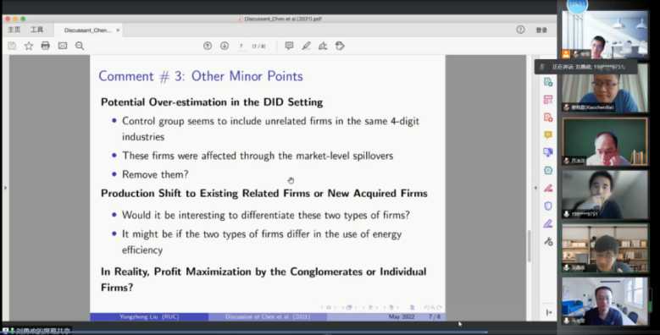Expand the left navigation pane arrow
Viewport: 660px width, 335px height.
click(5, 188)
